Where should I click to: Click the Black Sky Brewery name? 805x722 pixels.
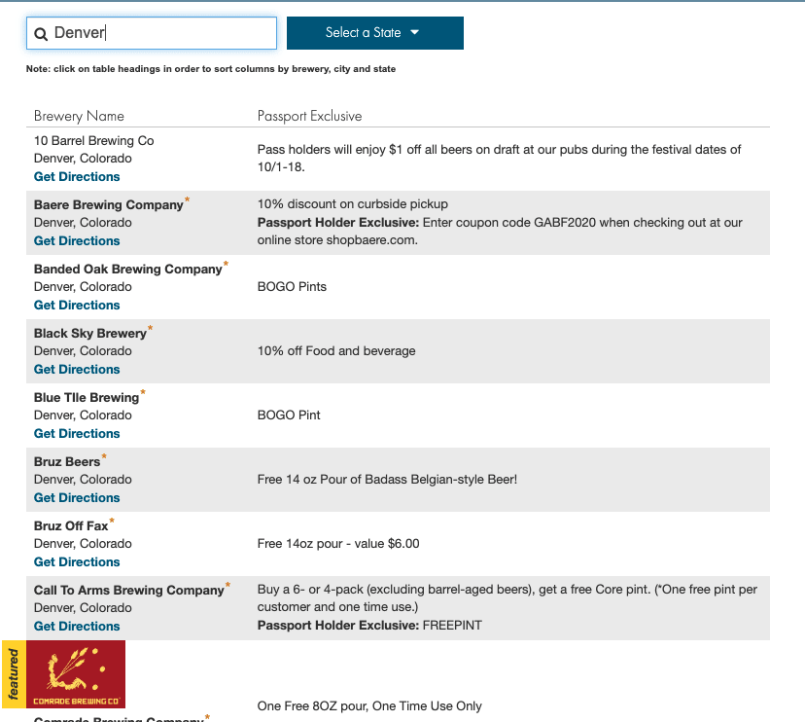click(x=90, y=334)
